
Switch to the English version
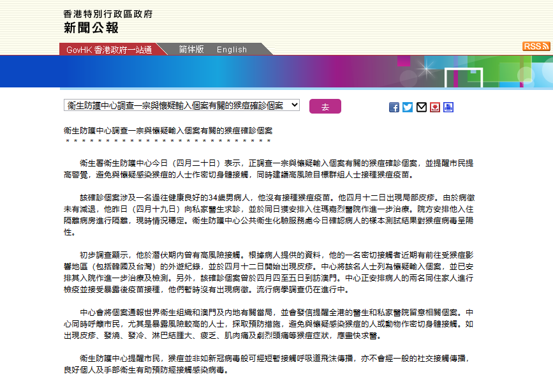tap(232, 50)
